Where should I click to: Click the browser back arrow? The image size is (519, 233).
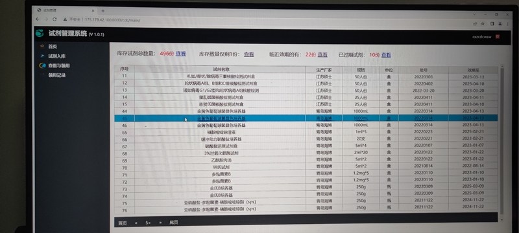(38, 19)
